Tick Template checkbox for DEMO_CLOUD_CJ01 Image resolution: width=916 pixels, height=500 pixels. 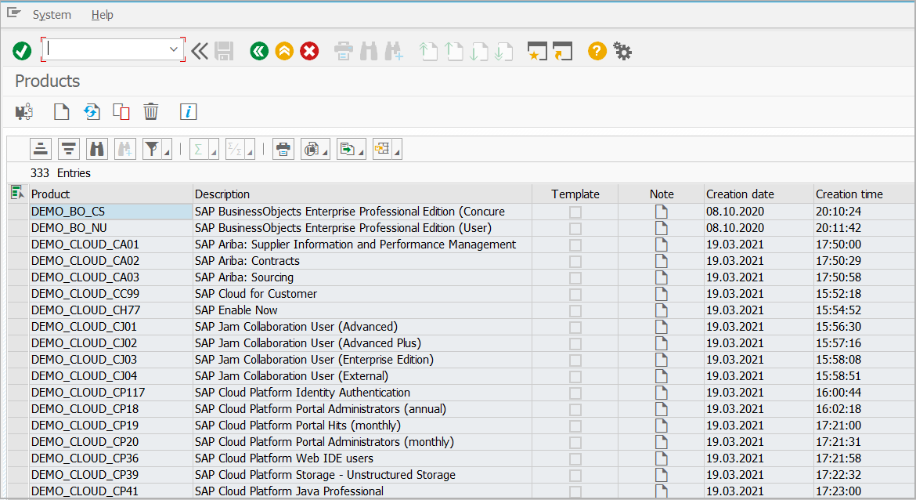pos(575,327)
